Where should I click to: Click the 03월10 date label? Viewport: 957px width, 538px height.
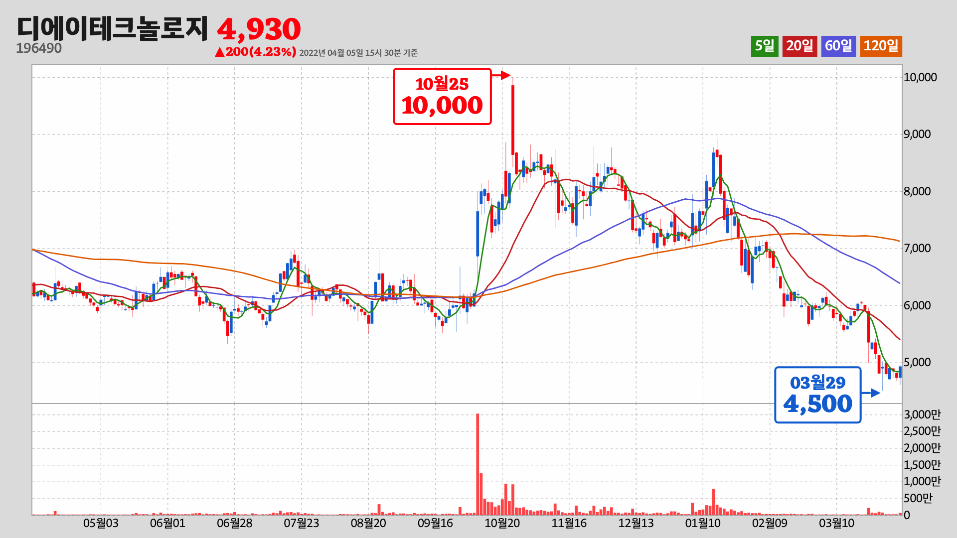tap(837, 524)
